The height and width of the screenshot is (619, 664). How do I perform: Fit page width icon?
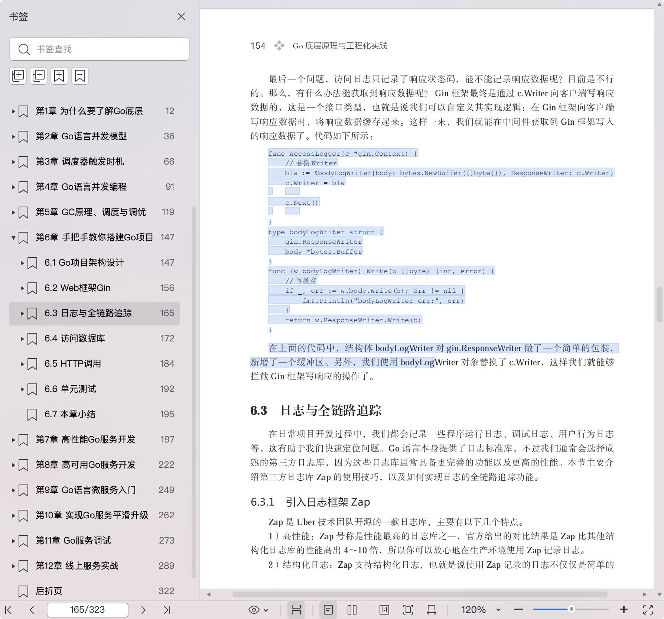(432, 610)
